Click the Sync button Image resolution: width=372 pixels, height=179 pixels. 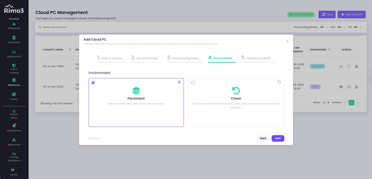point(327,14)
